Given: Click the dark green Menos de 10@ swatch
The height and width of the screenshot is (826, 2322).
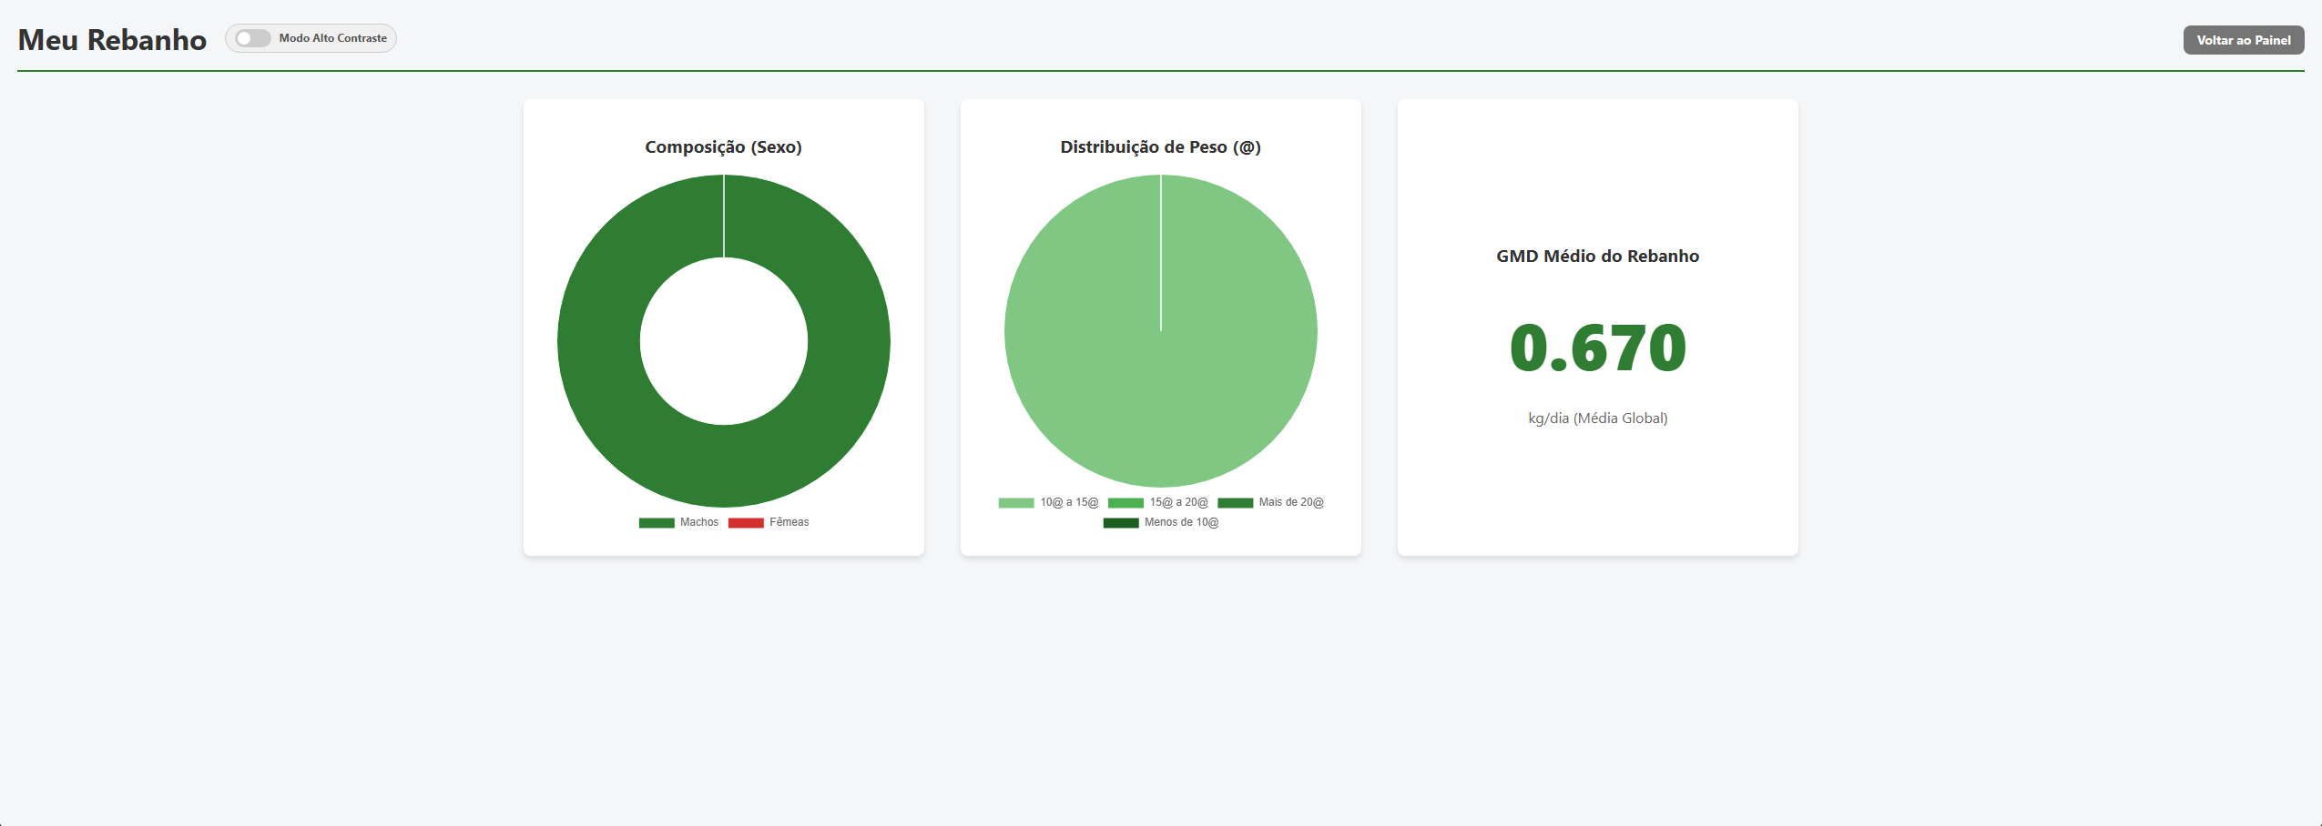Looking at the screenshot, I should point(1121,521).
